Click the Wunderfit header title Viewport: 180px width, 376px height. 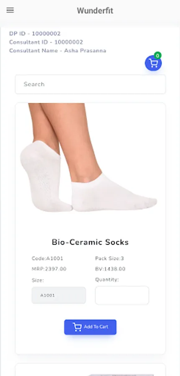coord(95,10)
